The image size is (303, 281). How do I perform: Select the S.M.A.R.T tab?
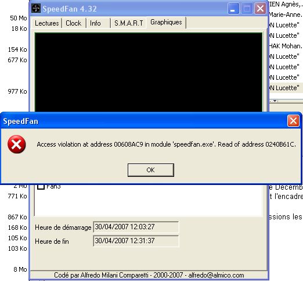tap(128, 23)
